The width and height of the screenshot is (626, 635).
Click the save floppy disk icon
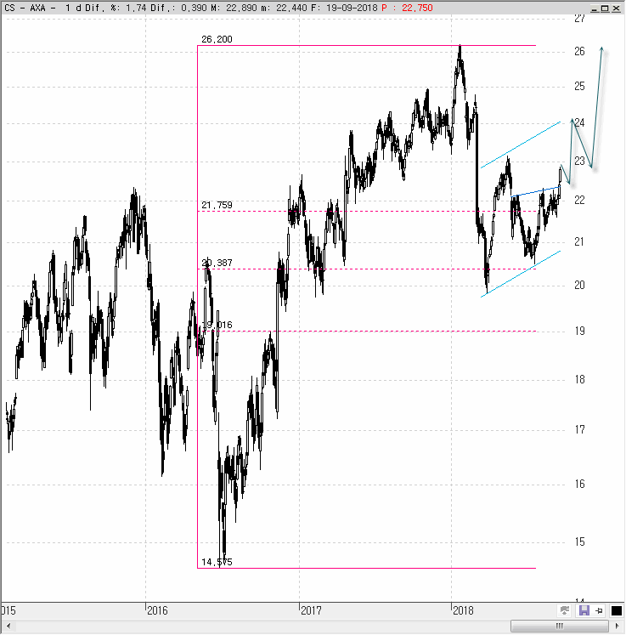click(584, 610)
